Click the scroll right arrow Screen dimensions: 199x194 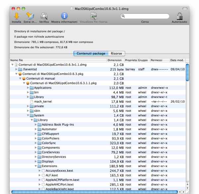point(184,192)
